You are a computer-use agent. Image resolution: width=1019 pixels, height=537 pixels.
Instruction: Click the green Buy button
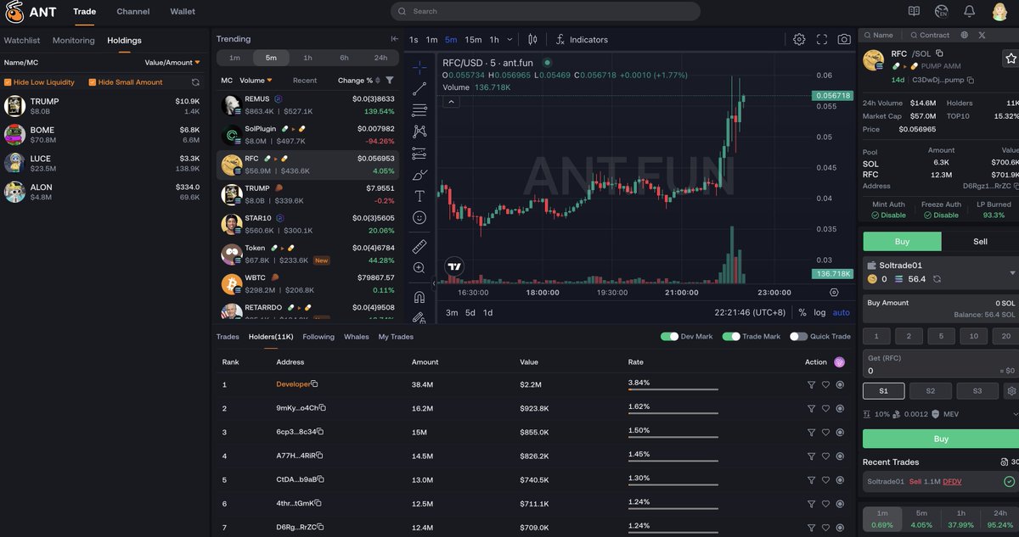pos(941,439)
